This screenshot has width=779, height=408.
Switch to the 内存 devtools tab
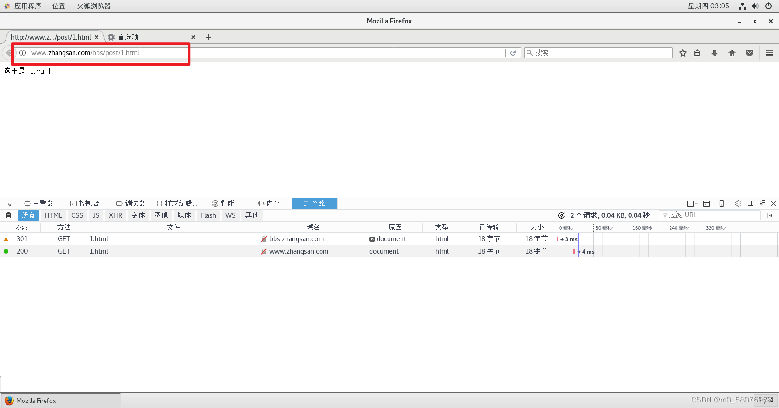pyautogui.click(x=269, y=204)
